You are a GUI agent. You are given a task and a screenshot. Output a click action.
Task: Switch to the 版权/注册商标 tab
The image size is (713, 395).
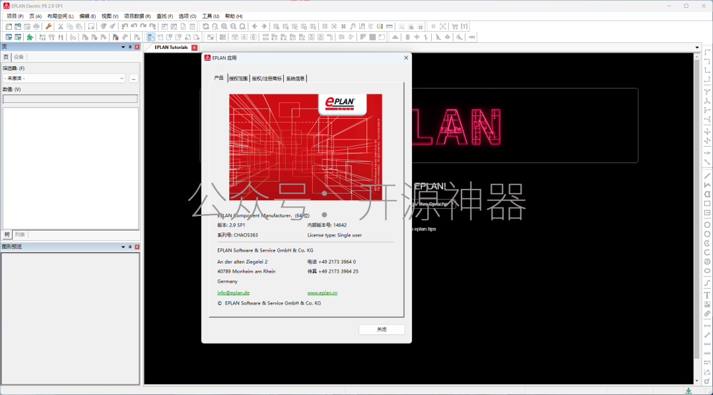(x=267, y=79)
